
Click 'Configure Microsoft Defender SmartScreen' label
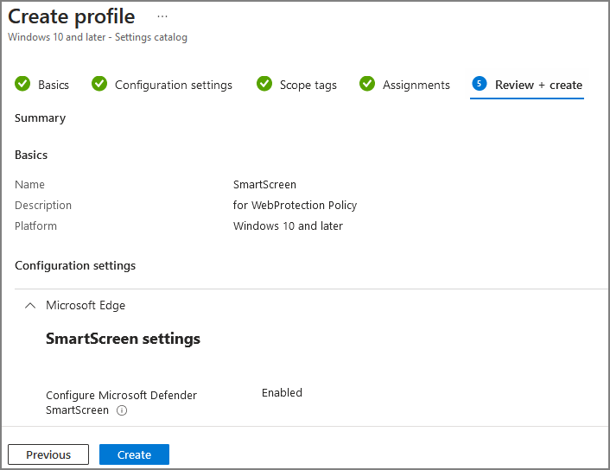[x=121, y=403]
